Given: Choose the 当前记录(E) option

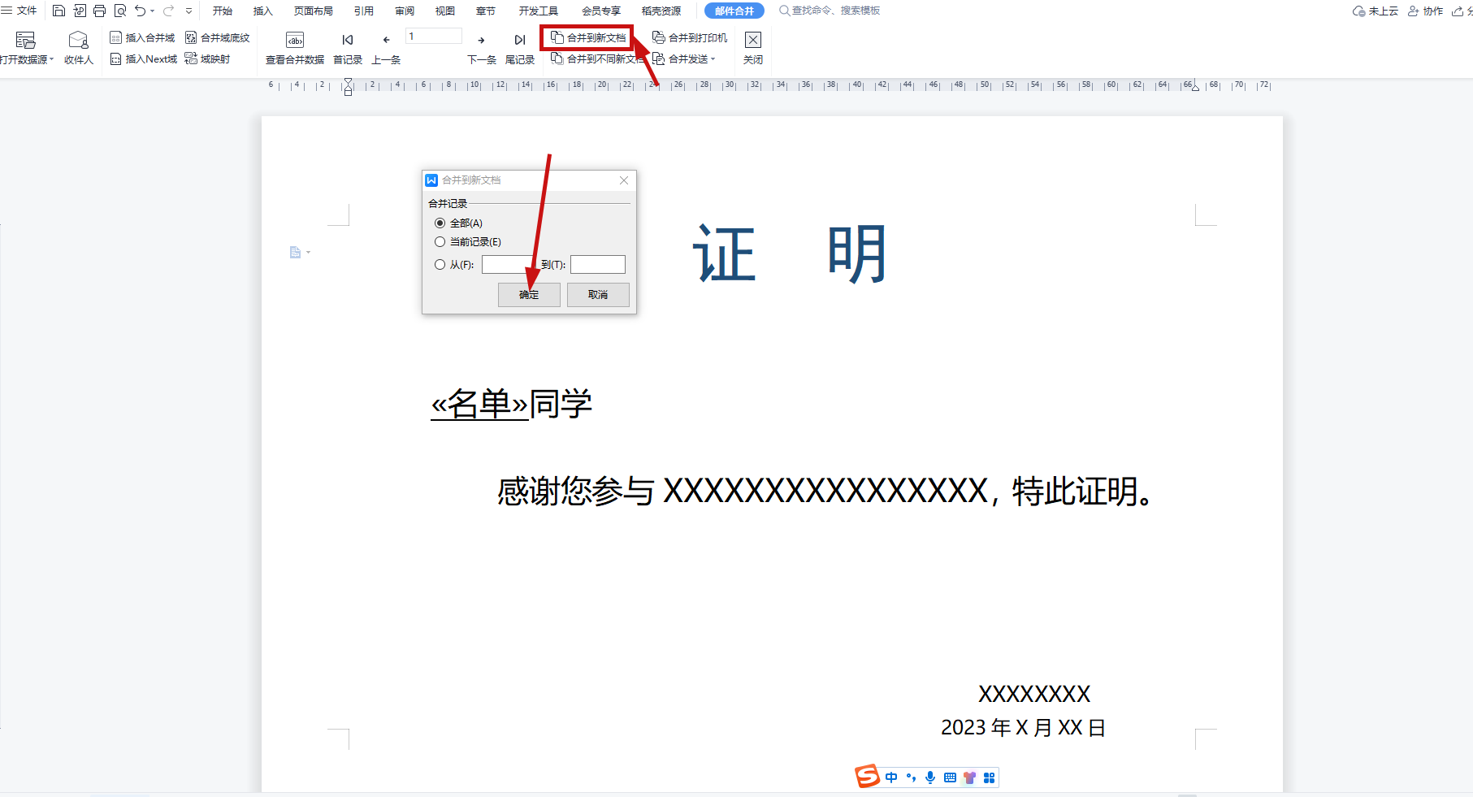Looking at the screenshot, I should pyautogui.click(x=440, y=241).
